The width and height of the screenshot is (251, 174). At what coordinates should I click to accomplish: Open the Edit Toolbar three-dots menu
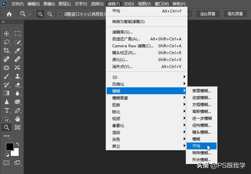7,136
